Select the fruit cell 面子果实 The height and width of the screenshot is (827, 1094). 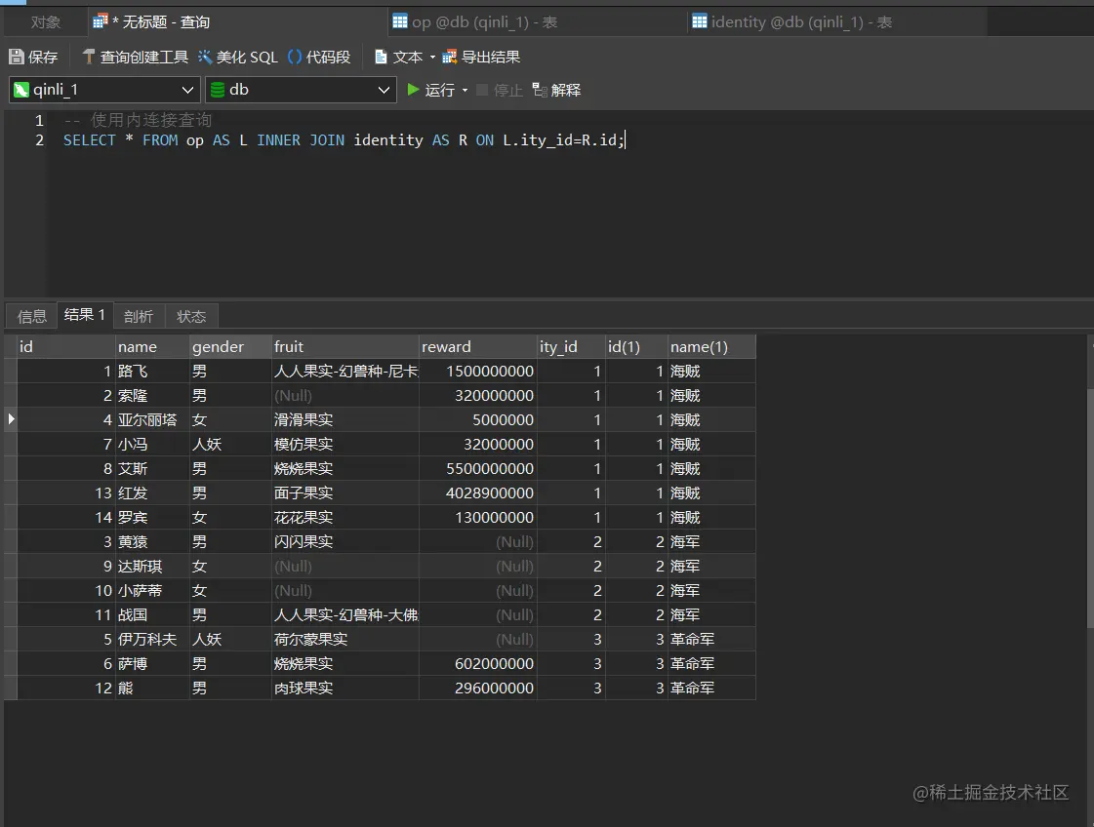click(x=345, y=493)
